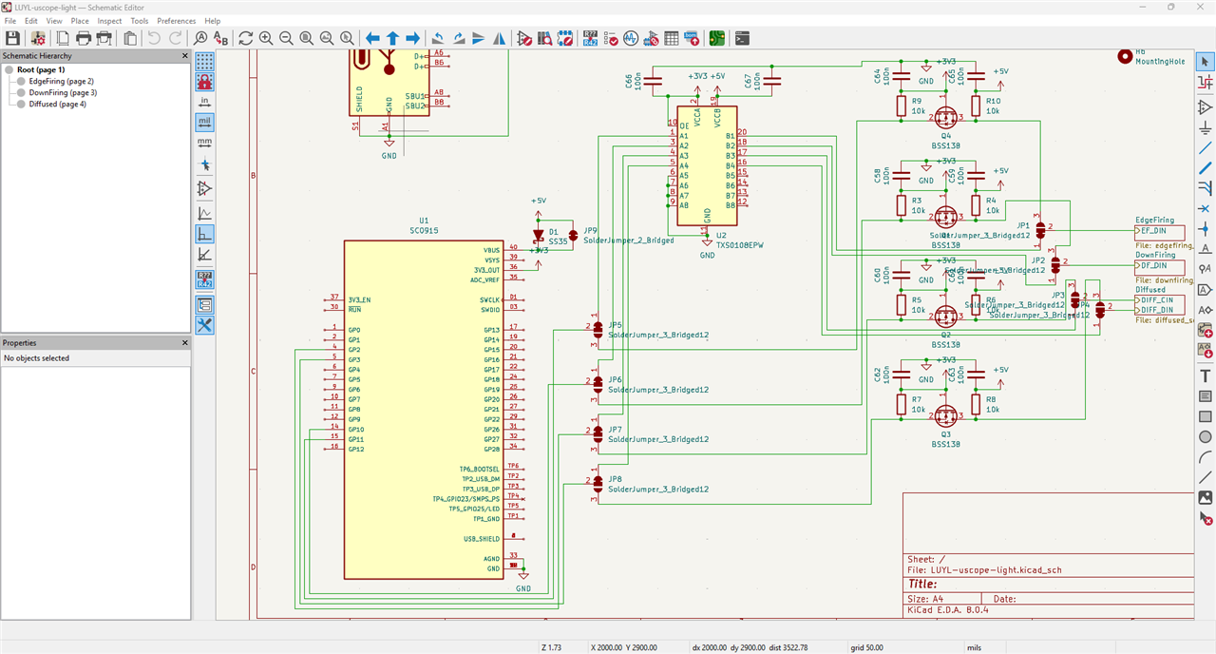Open the Preferences menu
1216x654 pixels.
(176, 20)
